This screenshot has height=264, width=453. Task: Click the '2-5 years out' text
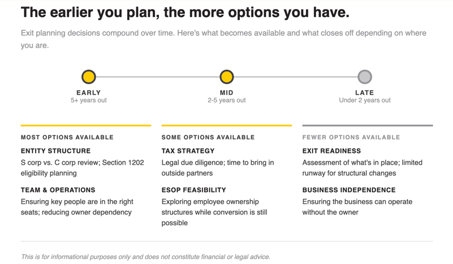point(227,100)
